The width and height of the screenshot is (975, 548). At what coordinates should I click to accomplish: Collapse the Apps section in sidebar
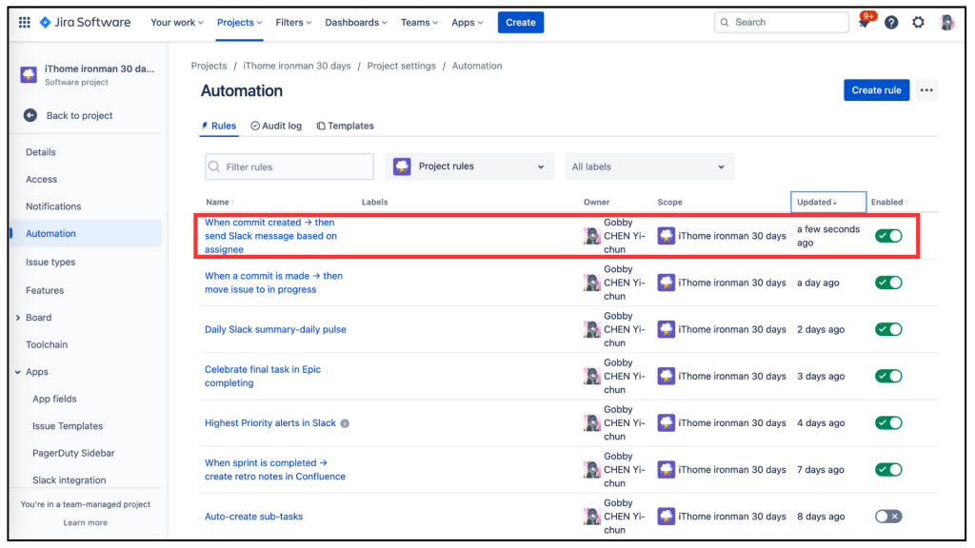click(x=17, y=372)
